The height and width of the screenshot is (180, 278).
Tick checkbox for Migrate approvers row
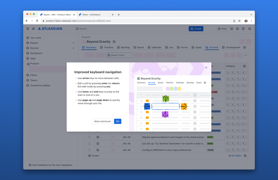(x=89, y=137)
